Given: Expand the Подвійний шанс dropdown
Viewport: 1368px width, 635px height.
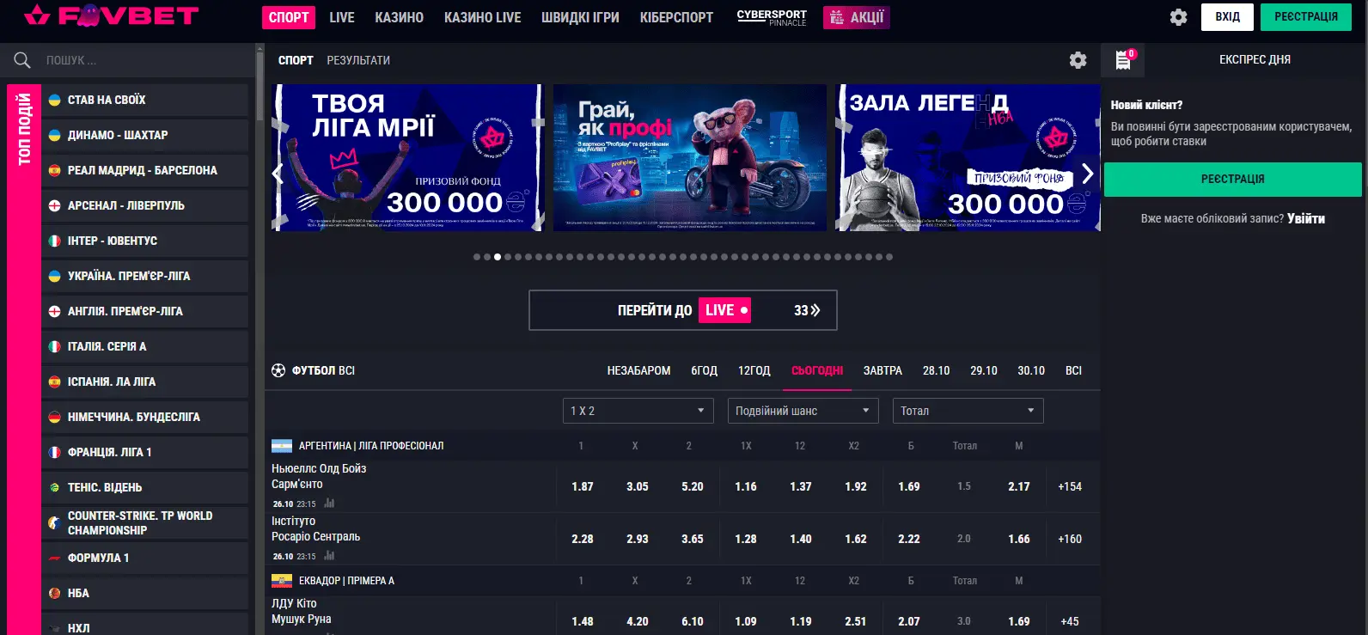Looking at the screenshot, I should pyautogui.click(x=803, y=411).
